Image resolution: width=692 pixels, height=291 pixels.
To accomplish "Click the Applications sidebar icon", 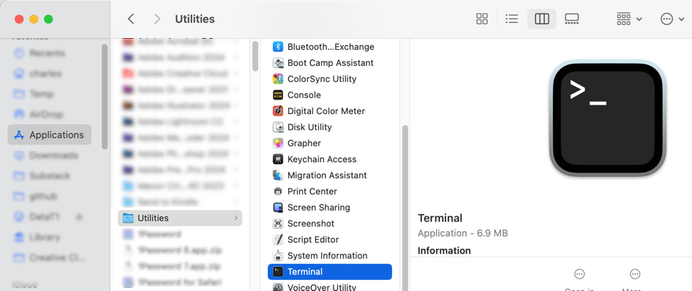I will pos(19,135).
